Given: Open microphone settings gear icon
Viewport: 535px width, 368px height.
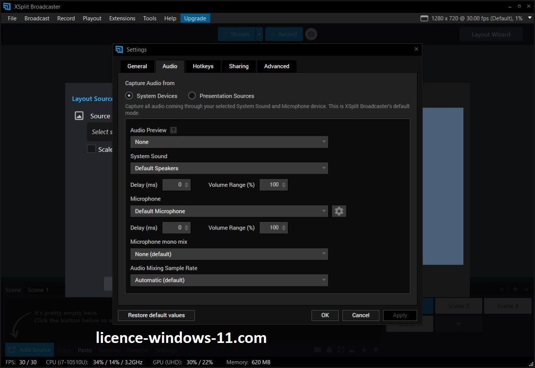Looking at the screenshot, I should (339, 211).
